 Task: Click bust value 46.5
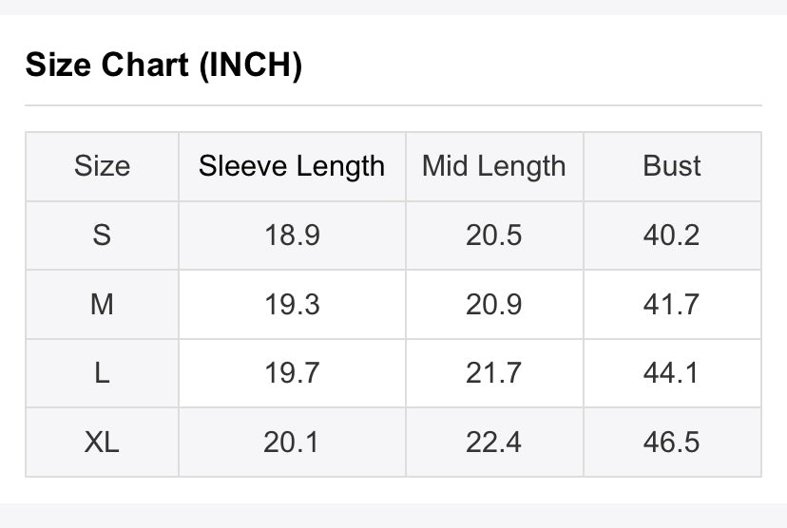click(672, 442)
